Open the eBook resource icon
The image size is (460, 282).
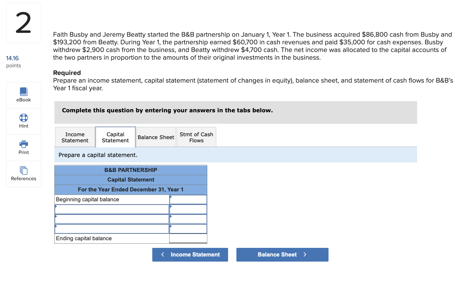pos(24,92)
